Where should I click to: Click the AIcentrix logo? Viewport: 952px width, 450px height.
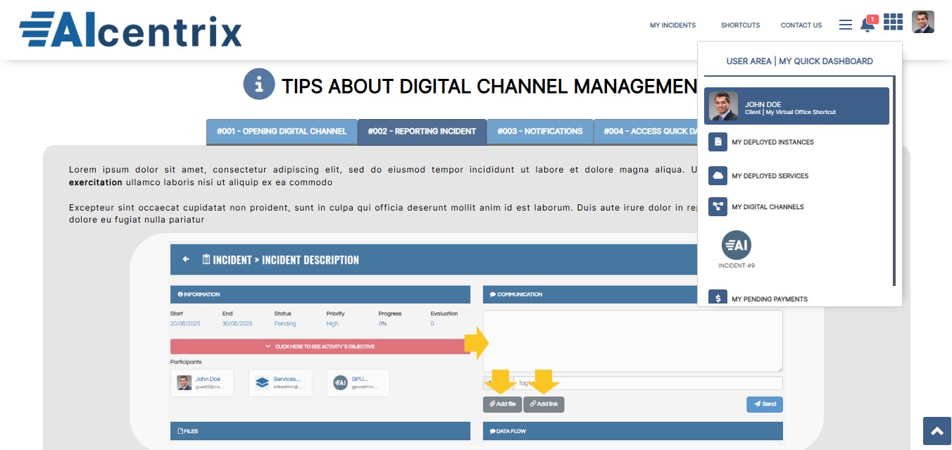point(130,30)
